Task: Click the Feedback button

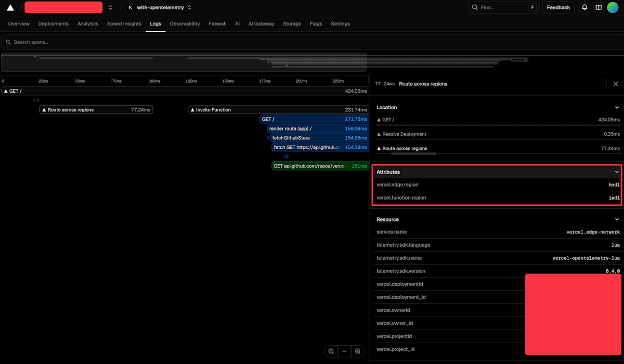Action: 558,7
